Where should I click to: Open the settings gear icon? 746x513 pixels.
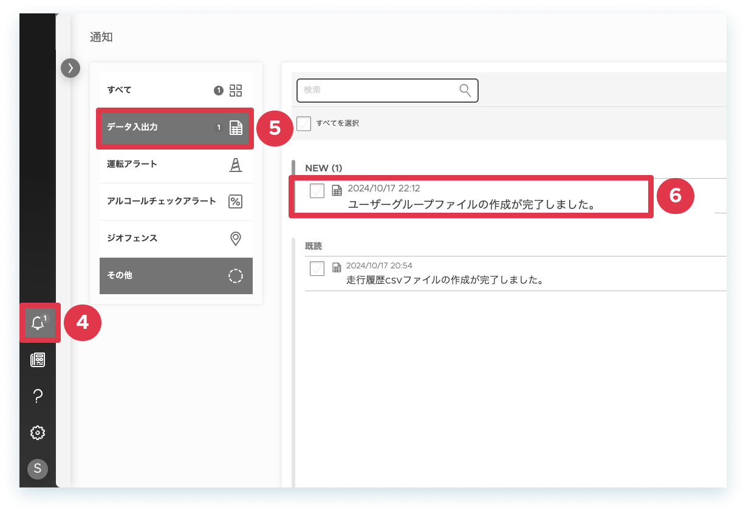point(38,433)
